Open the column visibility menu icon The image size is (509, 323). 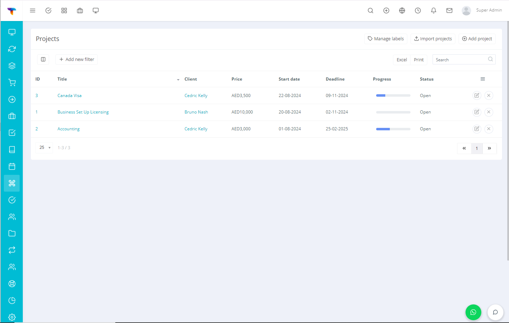(x=483, y=79)
